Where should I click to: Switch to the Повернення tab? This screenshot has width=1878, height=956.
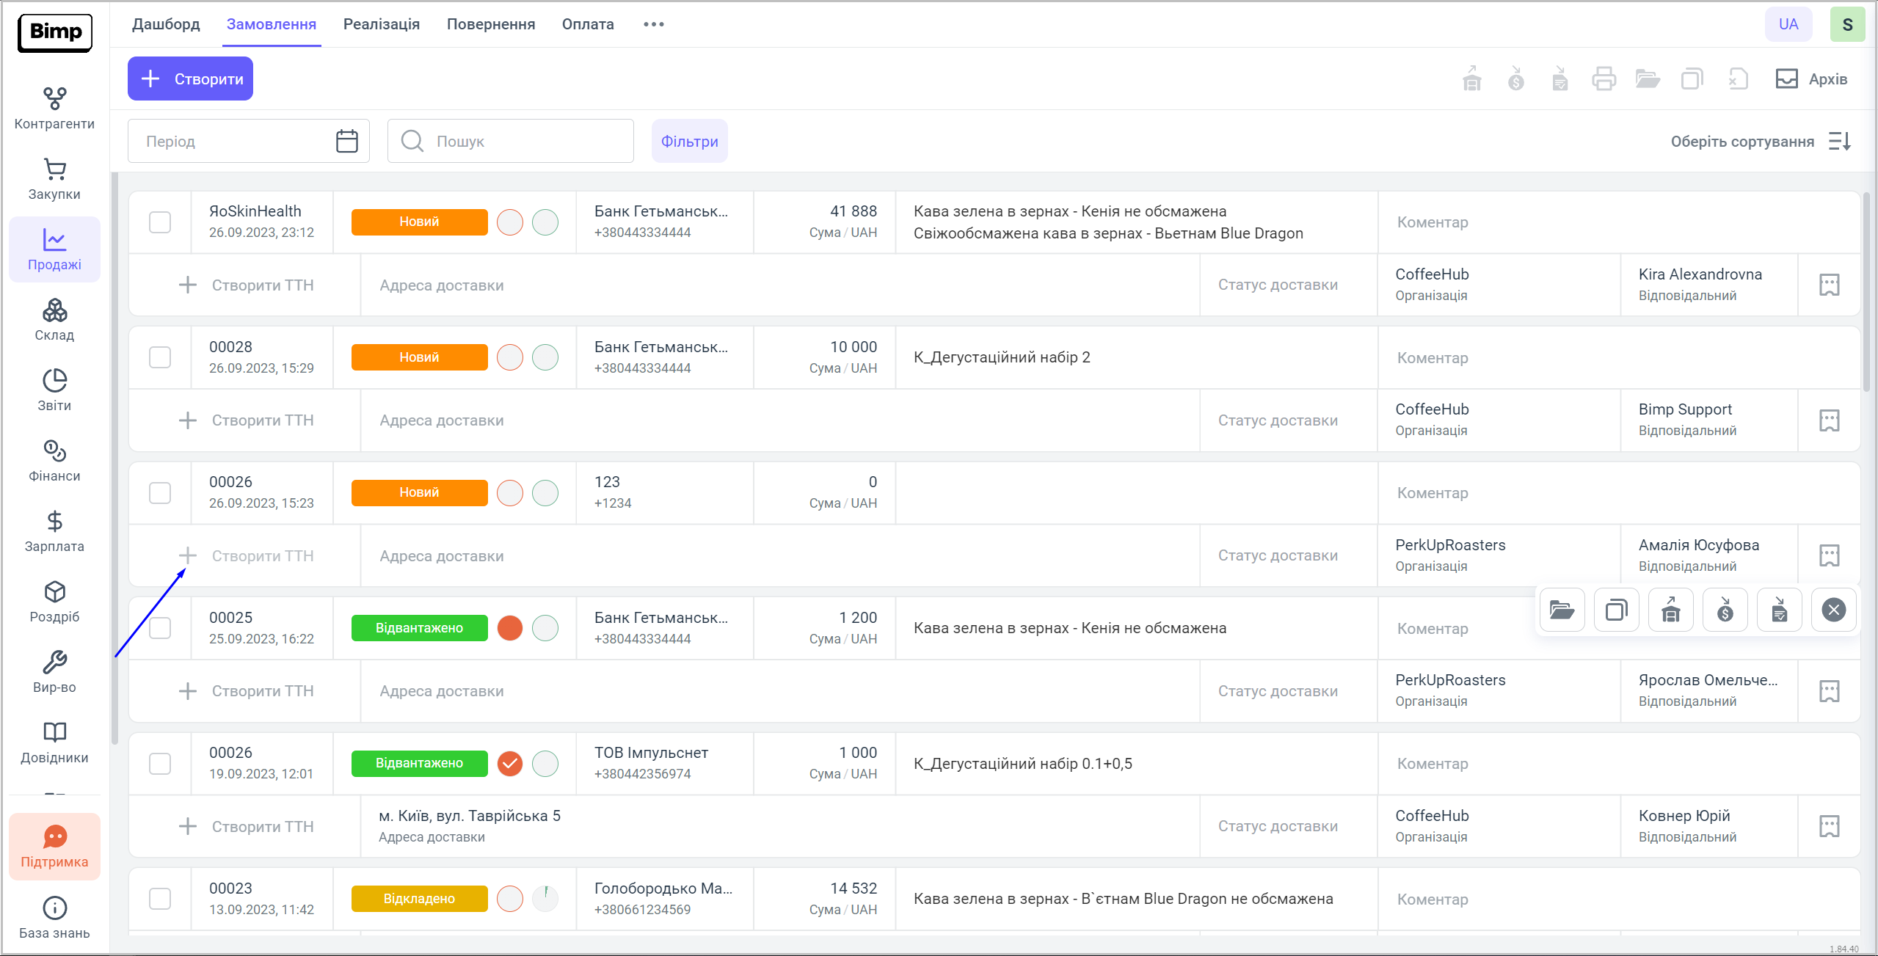pos(490,24)
